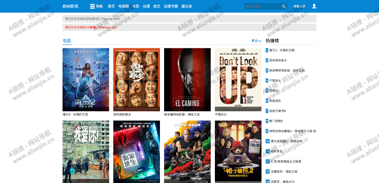The height and width of the screenshot is (183, 379).
Task: Click title 我和我的家乡 under its poster
Action: (x=122, y=114)
